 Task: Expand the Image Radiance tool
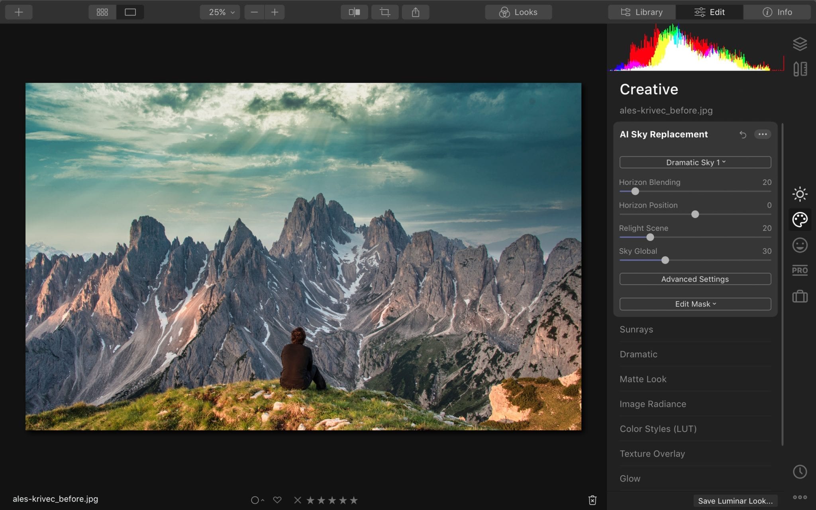point(695,404)
